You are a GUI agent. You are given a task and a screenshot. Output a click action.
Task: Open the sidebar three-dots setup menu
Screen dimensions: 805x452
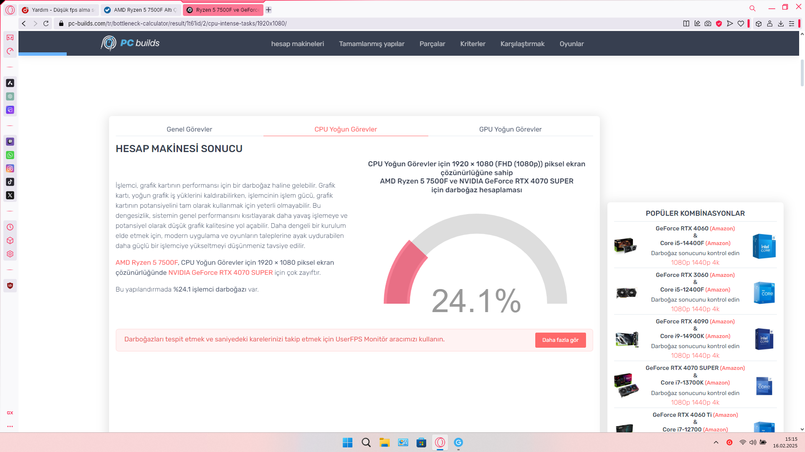(x=10, y=426)
